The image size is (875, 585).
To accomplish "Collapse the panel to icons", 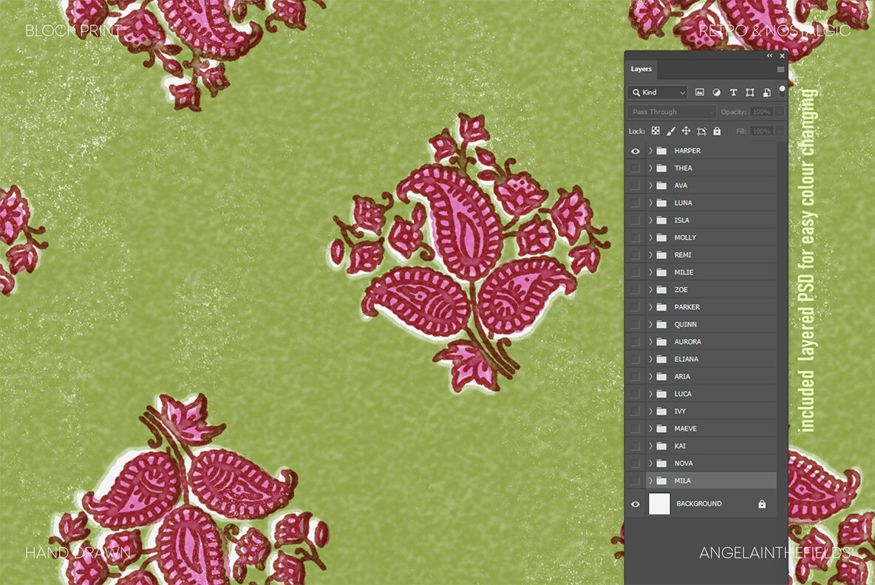I will [x=769, y=55].
